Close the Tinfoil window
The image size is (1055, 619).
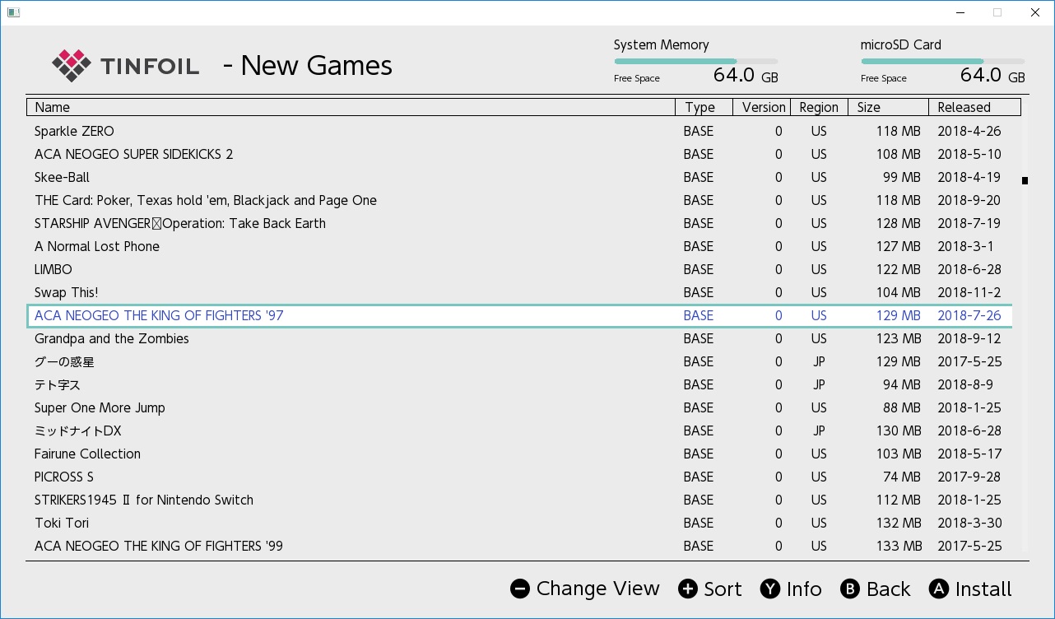click(1035, 12)
